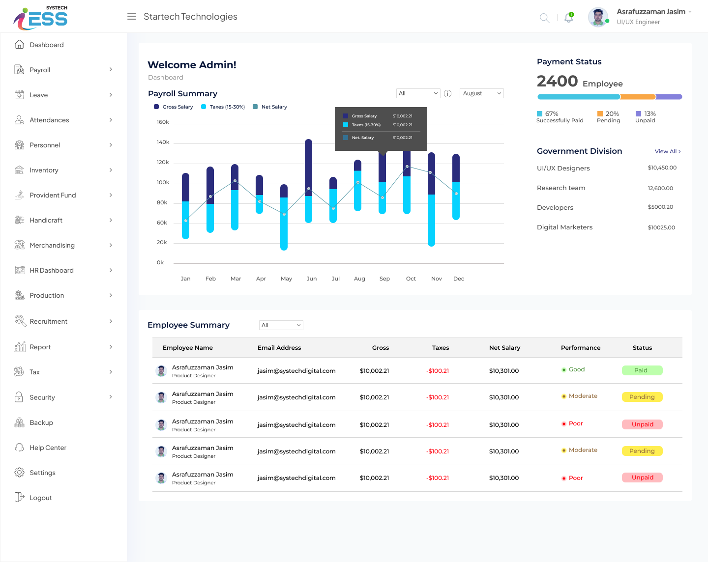
Task: Click the Logout door icon
Action: (x=19, y=498)
